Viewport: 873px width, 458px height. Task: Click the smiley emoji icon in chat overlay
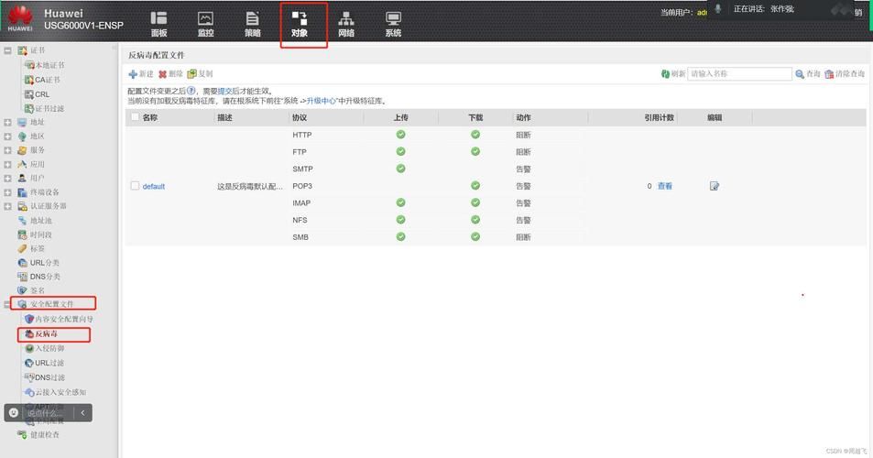pyautogui.click(x=14, y=412)
